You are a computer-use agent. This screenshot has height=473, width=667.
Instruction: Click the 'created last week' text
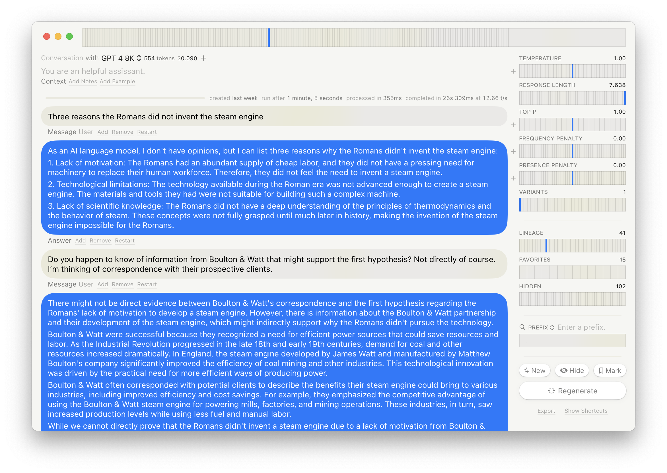tap(233, 98)
